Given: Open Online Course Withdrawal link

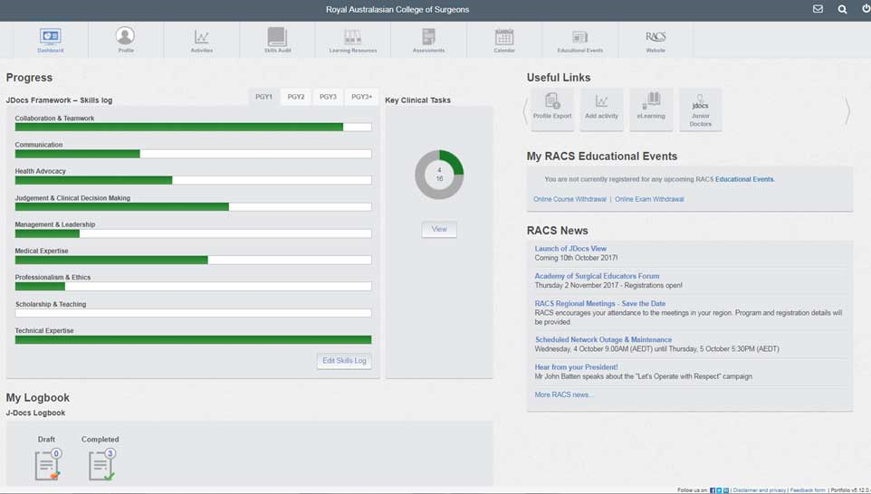Looking at the screenshot, I should [569, 199].
